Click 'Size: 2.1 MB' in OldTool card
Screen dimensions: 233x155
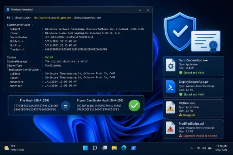click(x=186, y=111)
